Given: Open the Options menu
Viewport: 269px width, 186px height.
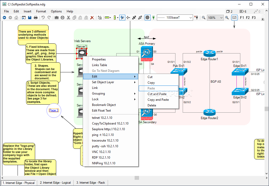Looking at the screenshot, I should (x=56, y=11).
